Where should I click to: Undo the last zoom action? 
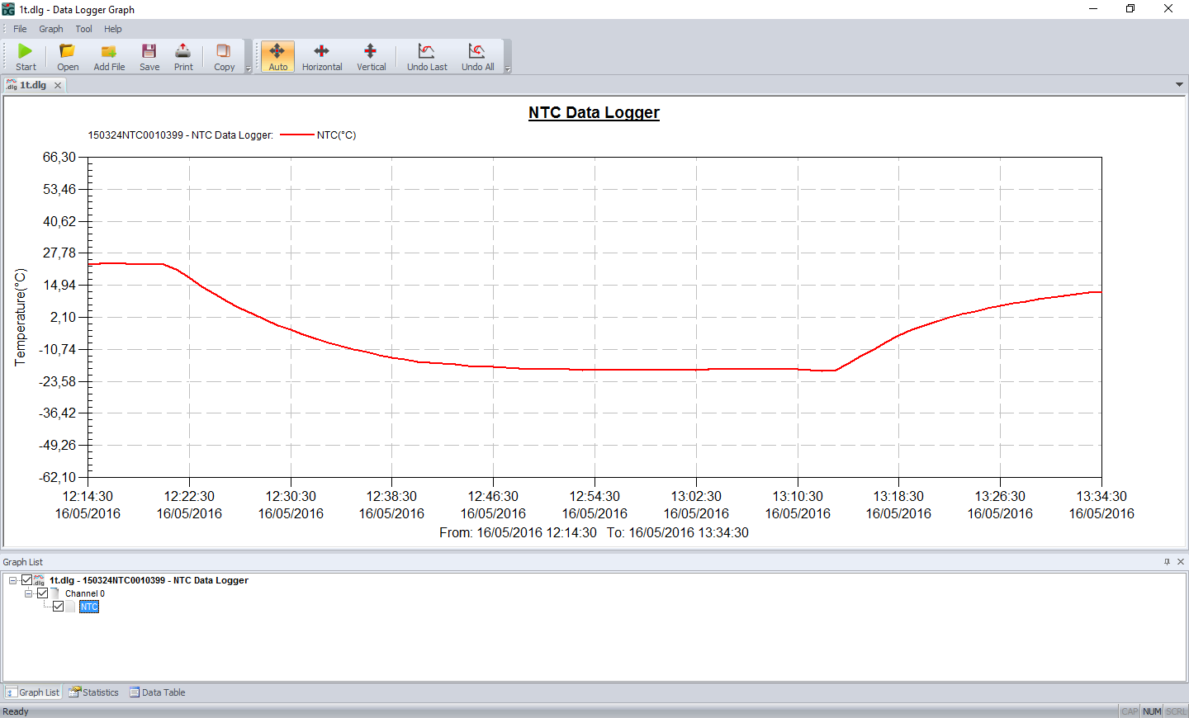coord(426,56)
